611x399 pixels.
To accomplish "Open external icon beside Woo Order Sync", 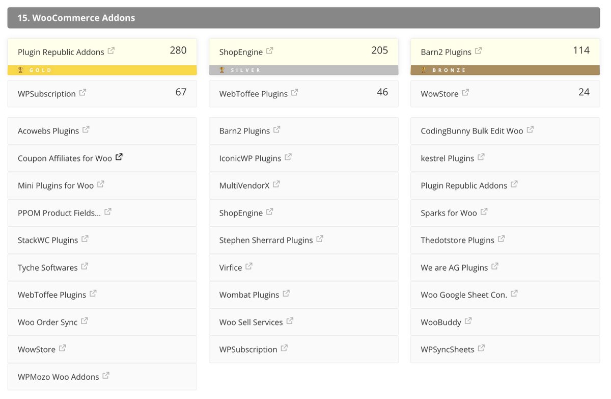I will 85,321.
